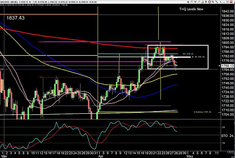Click the May month label on time axis
This screenshot has height=158, width=235.
point(190,156)
